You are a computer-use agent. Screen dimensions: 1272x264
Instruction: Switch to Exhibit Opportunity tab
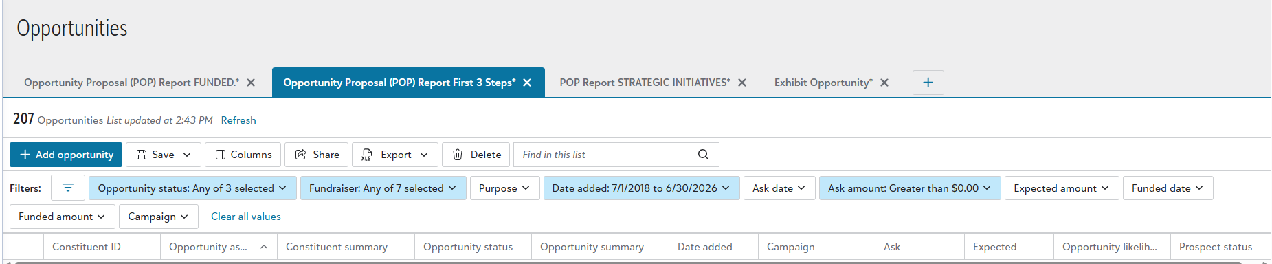point(823,82)
